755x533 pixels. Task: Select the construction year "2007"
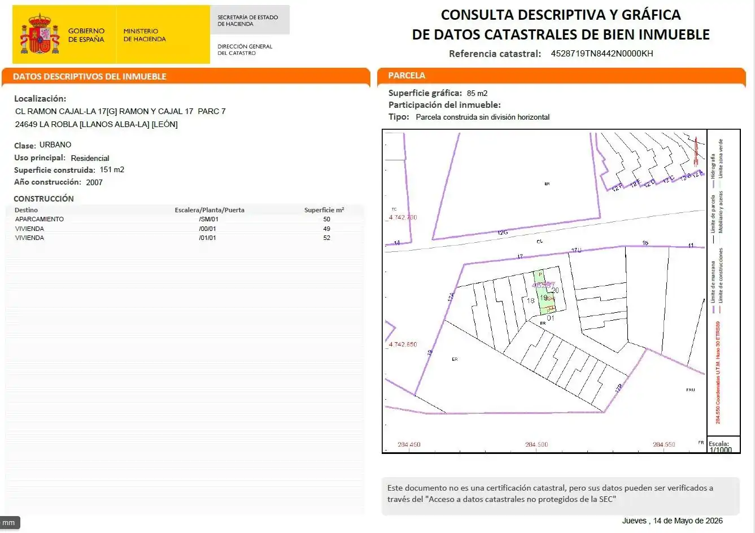click(94, 182)
